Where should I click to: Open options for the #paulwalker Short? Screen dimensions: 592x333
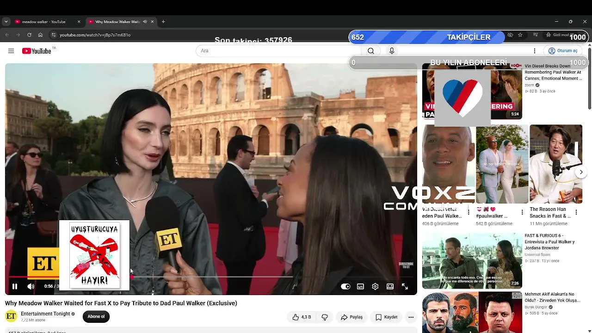tap(522, 212)
